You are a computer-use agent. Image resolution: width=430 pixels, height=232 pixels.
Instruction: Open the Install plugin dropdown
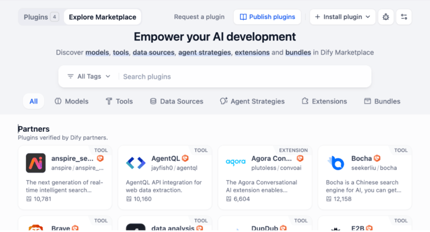[x=342, y=17]
